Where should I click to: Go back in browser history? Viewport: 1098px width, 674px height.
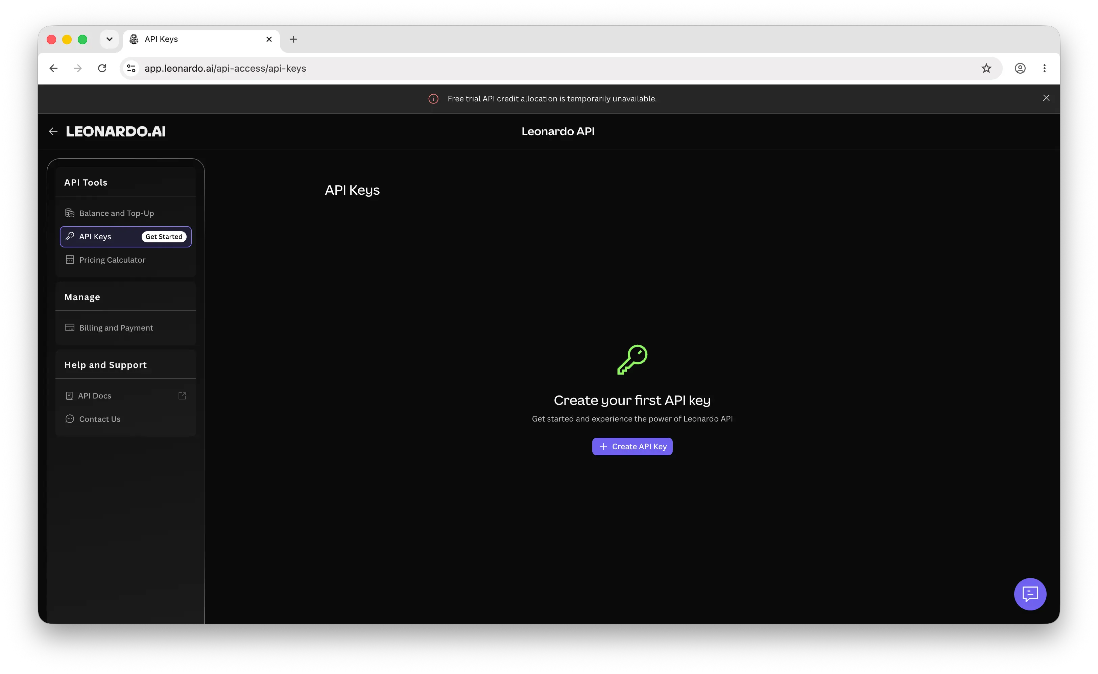[53, 68]
